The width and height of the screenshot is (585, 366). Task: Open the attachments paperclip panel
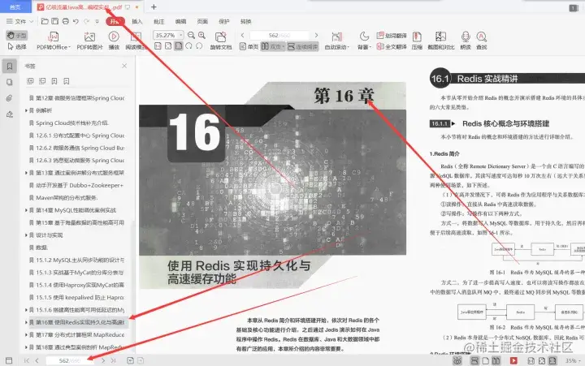point(9,98)
